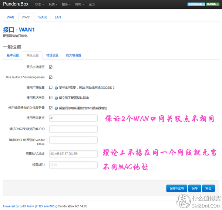Switch to the WAN interface tab
222x210 pixels.
[10, 17]
